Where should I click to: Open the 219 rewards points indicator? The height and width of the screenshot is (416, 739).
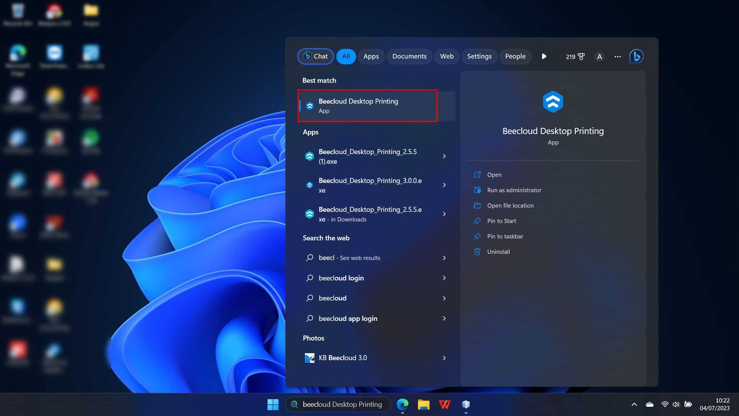[575, 57]
